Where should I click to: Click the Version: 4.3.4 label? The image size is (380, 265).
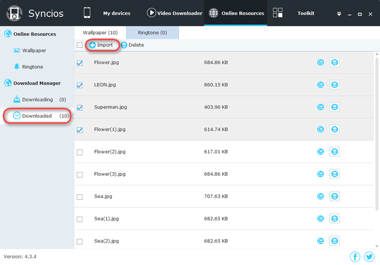[20, 256]
